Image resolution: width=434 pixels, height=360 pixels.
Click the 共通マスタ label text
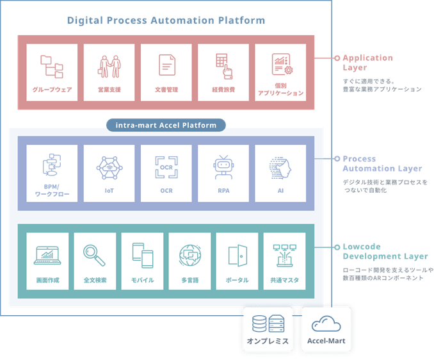point(285,280)
